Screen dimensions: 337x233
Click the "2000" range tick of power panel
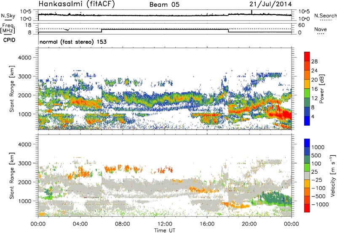click(x=24, y=95)
